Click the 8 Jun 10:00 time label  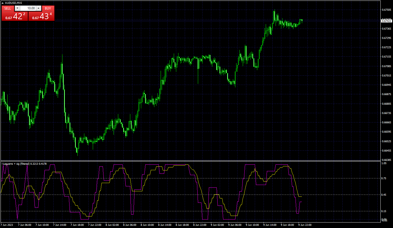(x=147, y=225)
